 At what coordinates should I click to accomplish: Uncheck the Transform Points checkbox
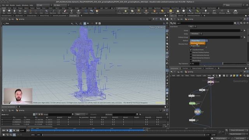(x=191, y=50)
